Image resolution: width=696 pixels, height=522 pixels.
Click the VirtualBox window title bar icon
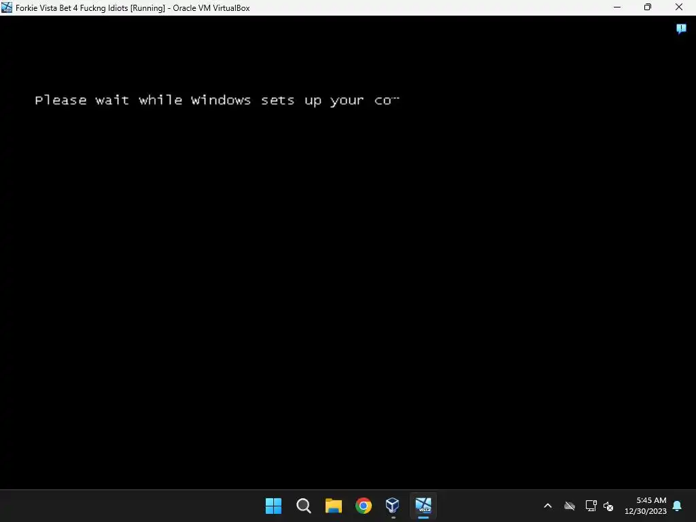click(7, 7)
